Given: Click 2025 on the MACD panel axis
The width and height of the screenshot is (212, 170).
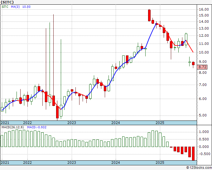Looking at the screenshot, I should pyautogui.click(x=160, y=163).
